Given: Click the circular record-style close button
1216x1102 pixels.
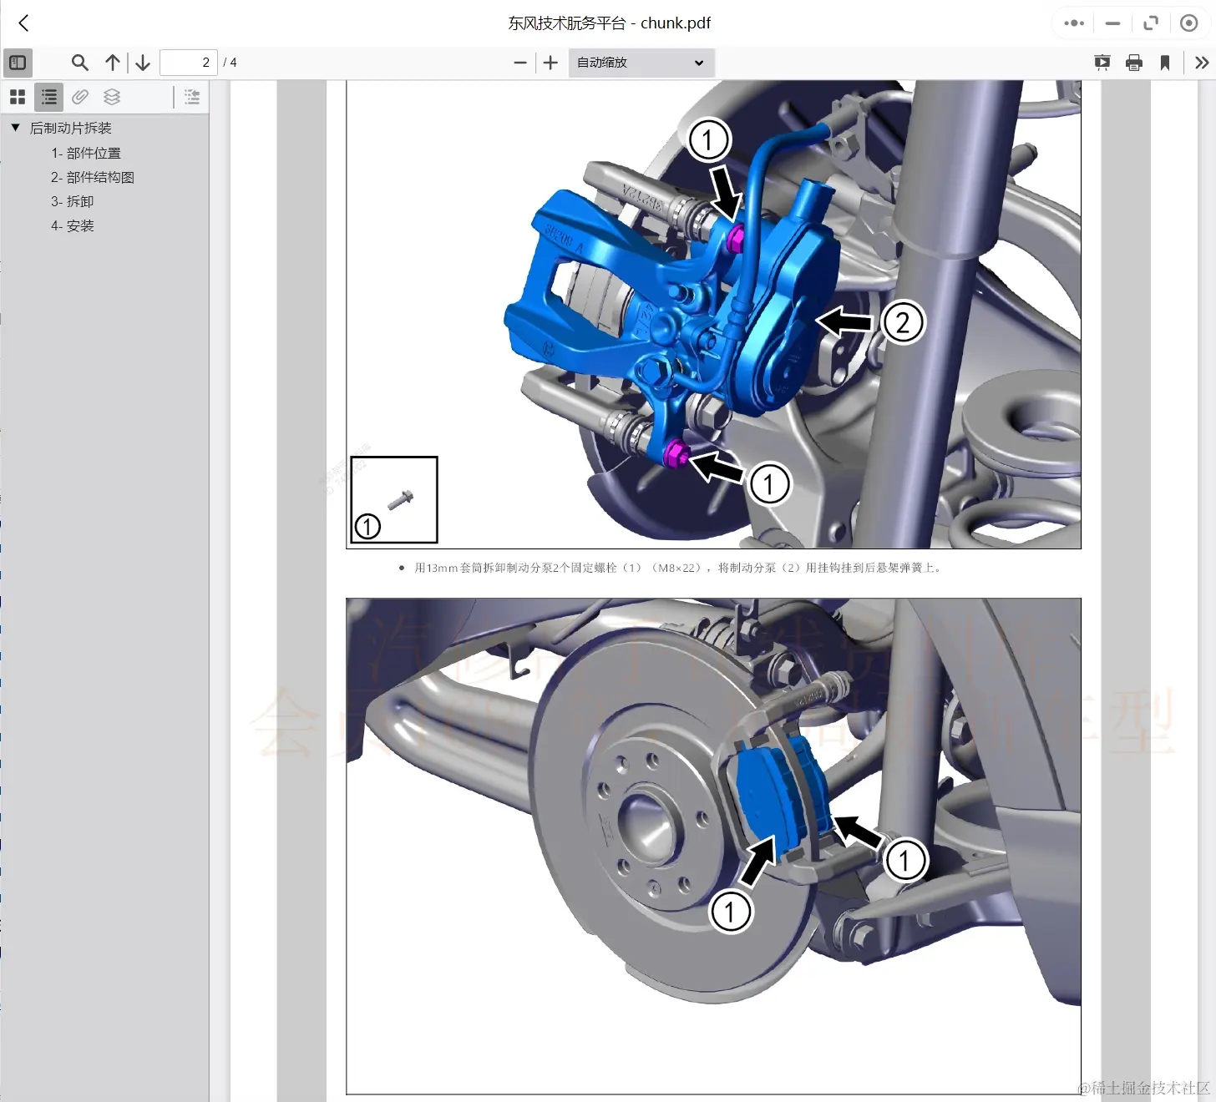Looking at the screenshot, I should [x=1189, y=23].
